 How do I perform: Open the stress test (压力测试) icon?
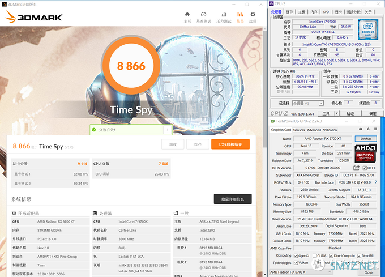tap(224, 14)
